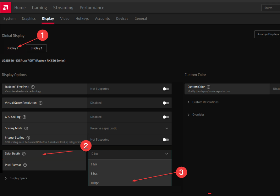Image resolution: width=280 pixels, height=196 pixels.
Task: Open help icon for Integer Scaling
Action: point(28,138)
